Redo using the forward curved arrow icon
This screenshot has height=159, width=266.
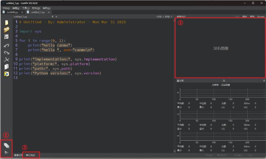point(7,53)
